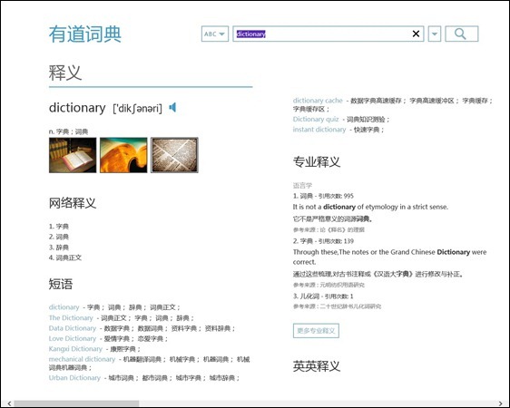Clear the search box with X
This screenshot has width=510, height=408.
point(416,34)
